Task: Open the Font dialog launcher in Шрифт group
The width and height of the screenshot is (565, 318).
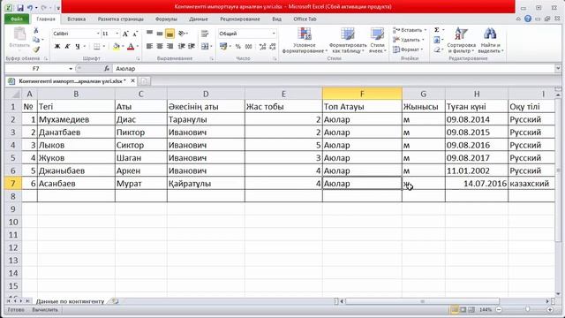Action: [x=139, y=59]
